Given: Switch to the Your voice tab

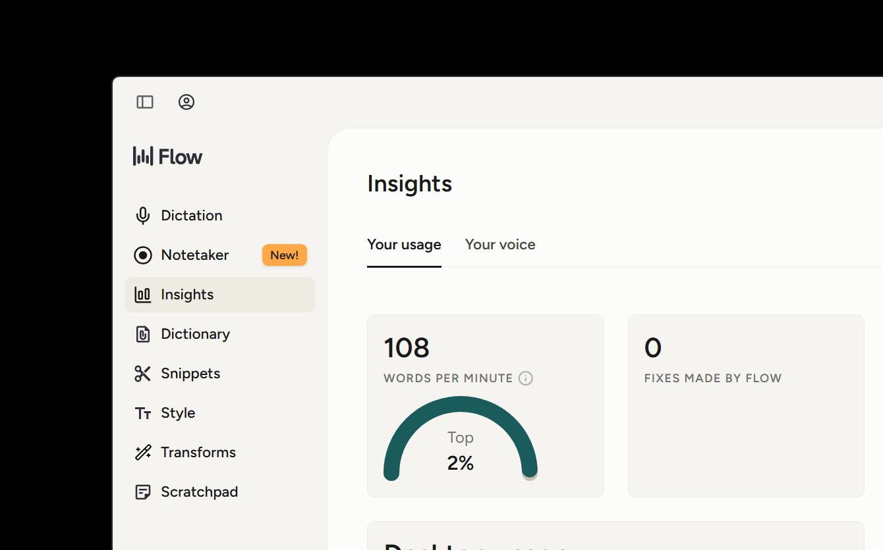Looking at the screenshot, I should (500, 245).
